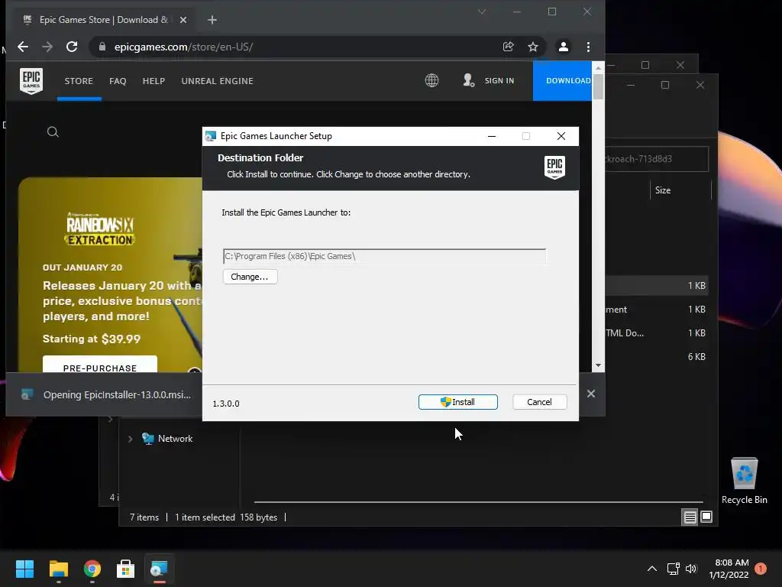Open language selector globe icon
Image resolution: width=782 pixels, height=587 pixels.
point(432,80)
